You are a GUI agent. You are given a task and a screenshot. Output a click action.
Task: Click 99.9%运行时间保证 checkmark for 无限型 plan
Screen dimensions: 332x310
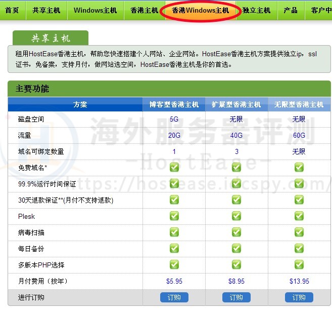point(299,183)
